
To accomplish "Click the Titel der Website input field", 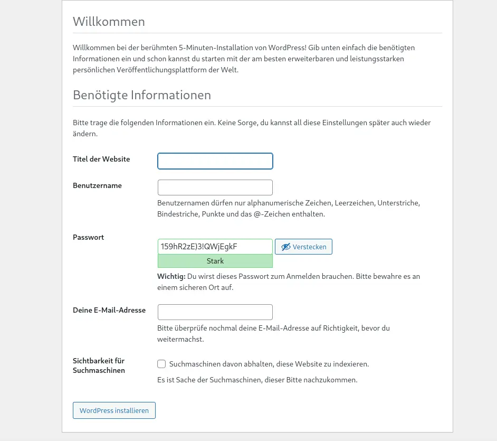I will point(215,161).
